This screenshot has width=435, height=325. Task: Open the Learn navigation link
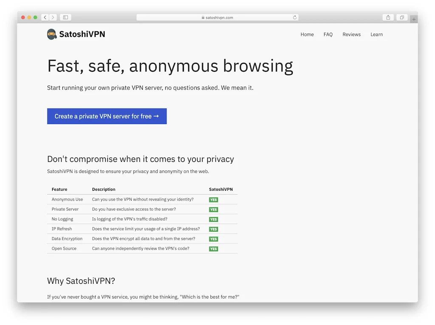pos(376,34)
